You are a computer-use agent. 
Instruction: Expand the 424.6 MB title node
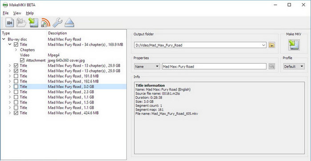pos(10,113)
